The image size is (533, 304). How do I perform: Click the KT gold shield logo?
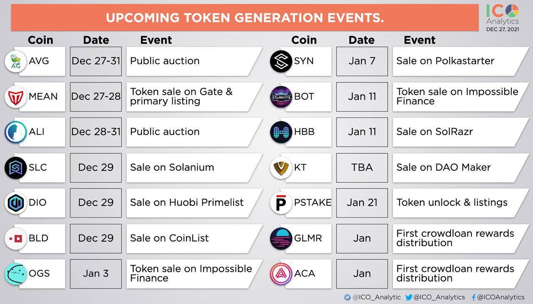click(x=281, y=167)
